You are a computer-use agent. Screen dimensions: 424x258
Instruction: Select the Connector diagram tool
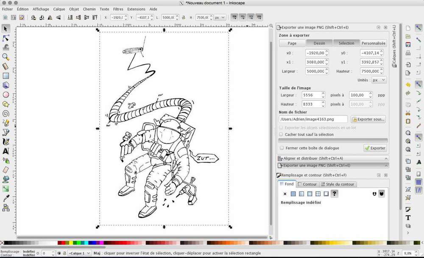click(x=6, y=208)
